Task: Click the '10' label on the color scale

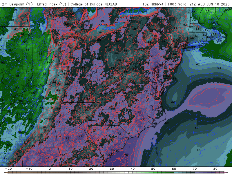Action: click(70, 169)
